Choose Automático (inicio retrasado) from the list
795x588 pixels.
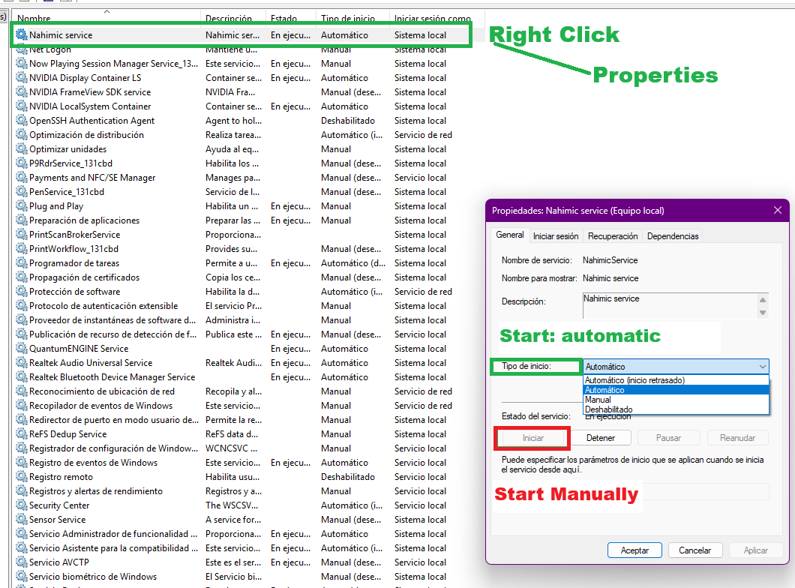[634, 380]
